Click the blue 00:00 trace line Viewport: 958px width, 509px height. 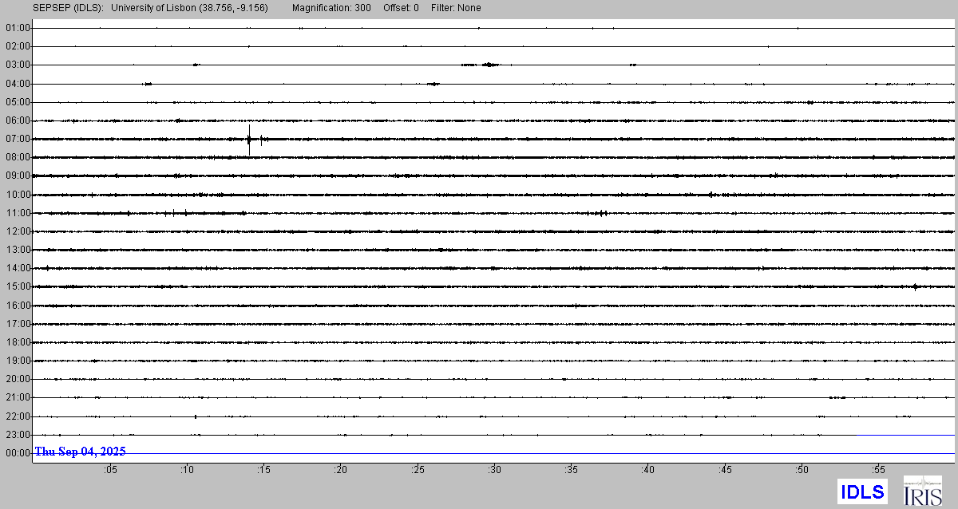pos(559,453)
